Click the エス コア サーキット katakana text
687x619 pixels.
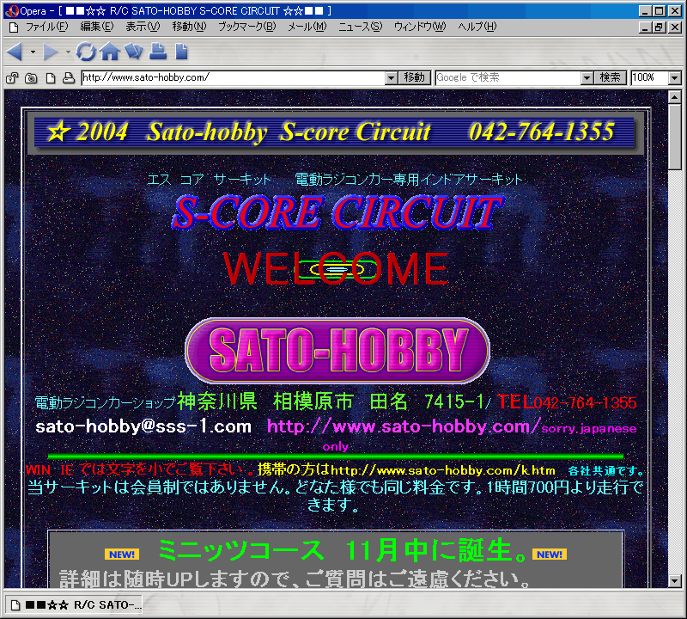(x=209, y=180)
